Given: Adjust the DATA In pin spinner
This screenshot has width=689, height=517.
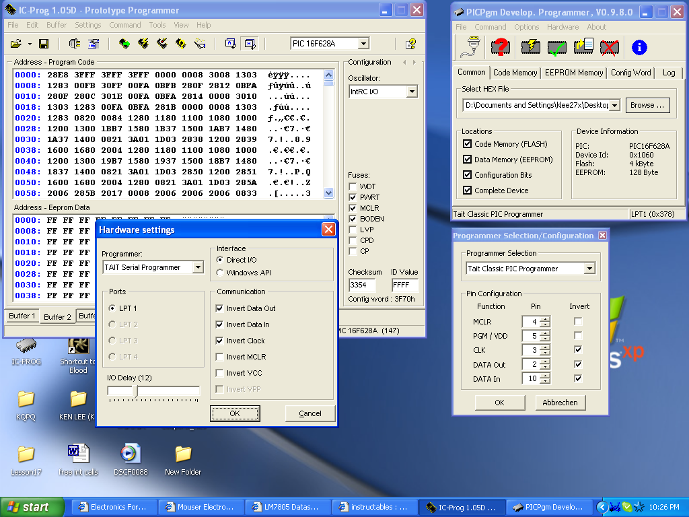Looking at the screenshot, I should click(x=545, y=378).
